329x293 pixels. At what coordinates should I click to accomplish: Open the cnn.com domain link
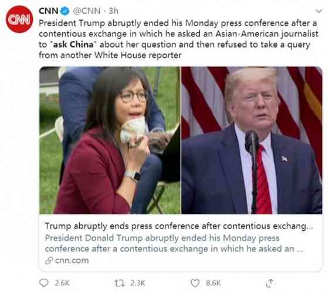coord(72,260)
